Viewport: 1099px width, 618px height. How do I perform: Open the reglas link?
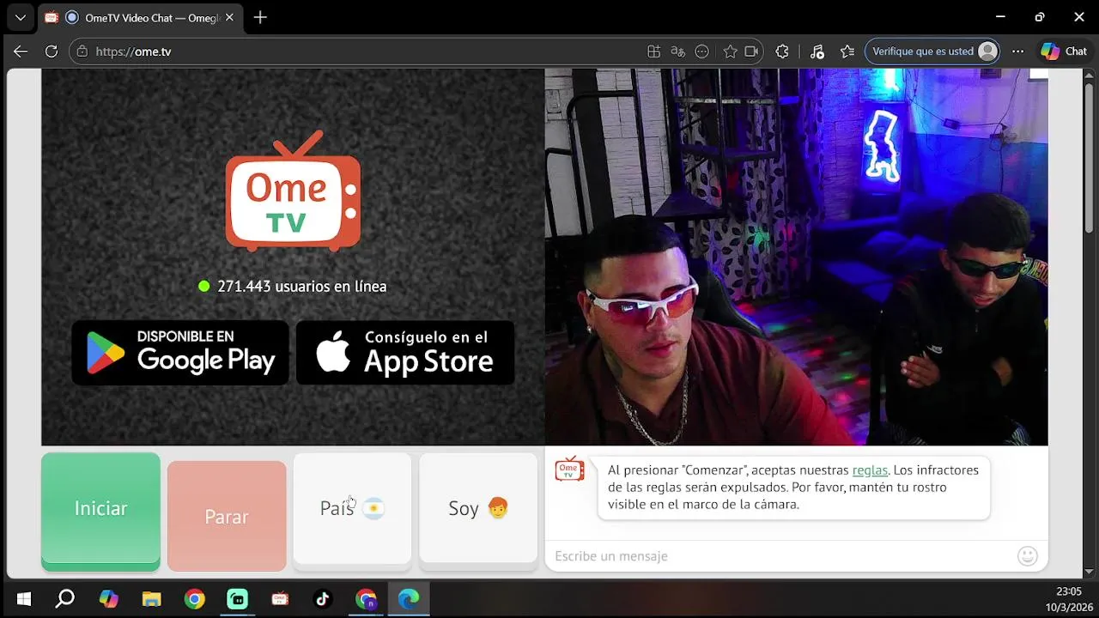coord(870,470)
